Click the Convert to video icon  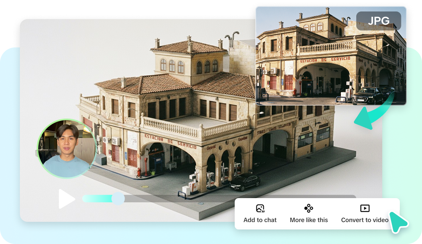coord(365,208)
